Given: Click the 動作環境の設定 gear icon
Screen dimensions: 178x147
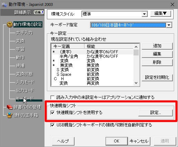Looking at the screenshot, I should tap(10, 24).
